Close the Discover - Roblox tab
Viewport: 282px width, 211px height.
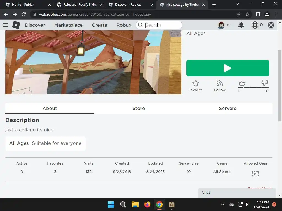pos(152,5)
